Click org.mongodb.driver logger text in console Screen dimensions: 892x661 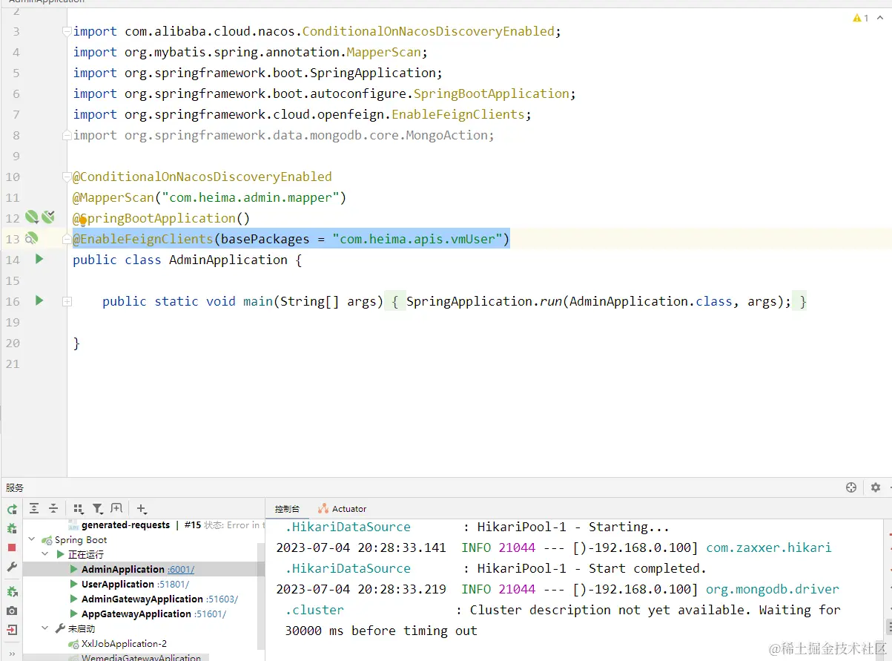[772, 589]
